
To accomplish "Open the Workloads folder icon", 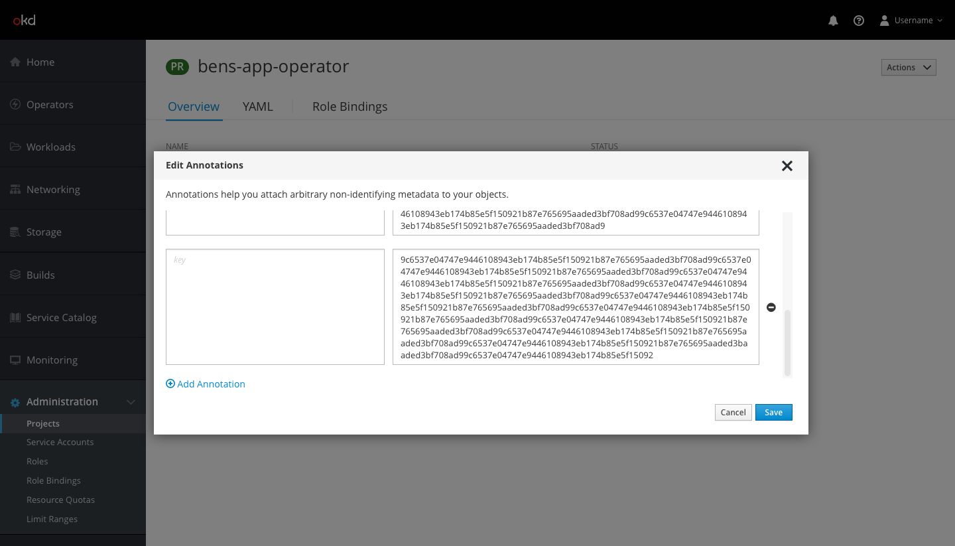I will pos(14,147).
